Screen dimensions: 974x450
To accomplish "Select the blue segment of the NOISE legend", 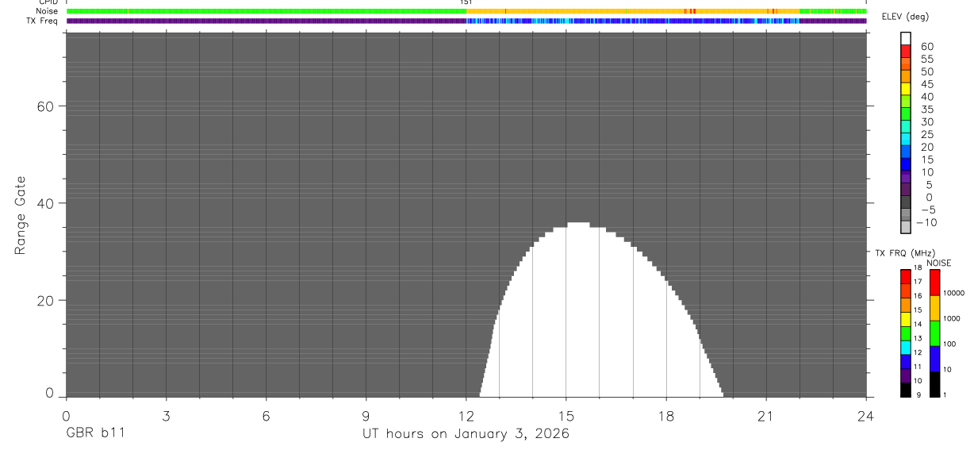I will pos(934,359).
